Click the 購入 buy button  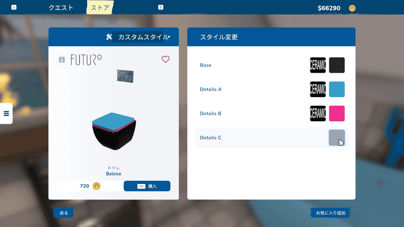147,186
